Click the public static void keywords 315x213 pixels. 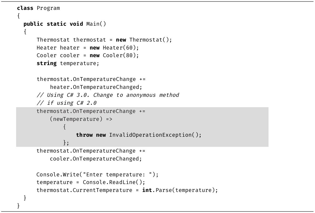pyautogui.click(x=53, y=24)
